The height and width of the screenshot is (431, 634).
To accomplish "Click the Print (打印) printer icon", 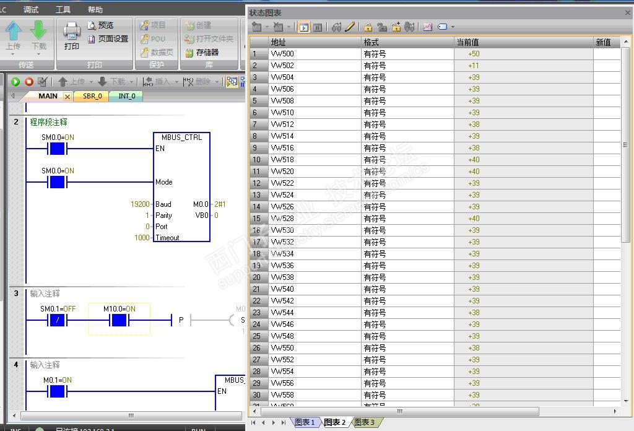I will [72, 31].
